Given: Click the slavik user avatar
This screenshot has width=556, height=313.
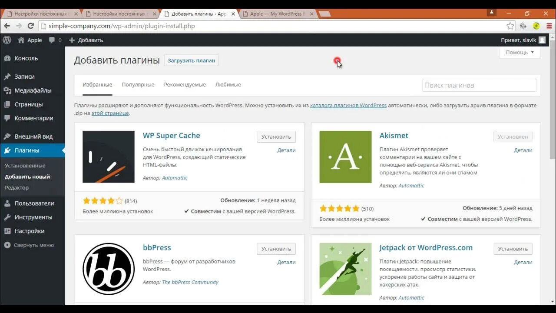Looking at the screenshot, I should click(x=542, y=40).
